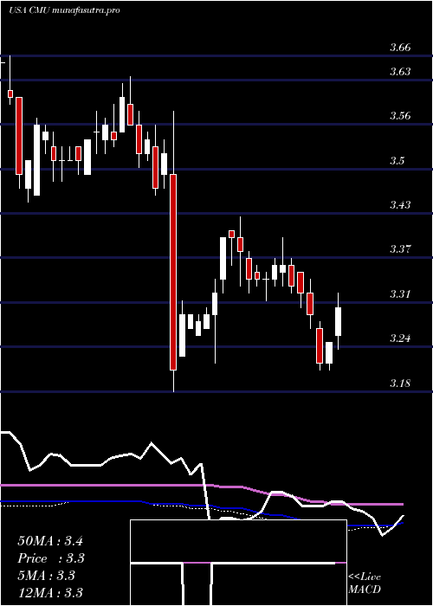Click the 3.37 price axis label
433x606 pixels.
point(400,249)
